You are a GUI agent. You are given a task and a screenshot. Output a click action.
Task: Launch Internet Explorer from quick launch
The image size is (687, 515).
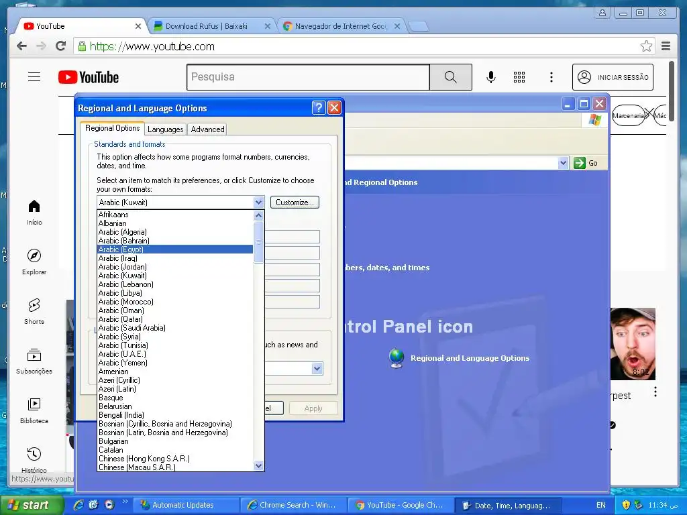pyautogui.click(x=78, y=505)
